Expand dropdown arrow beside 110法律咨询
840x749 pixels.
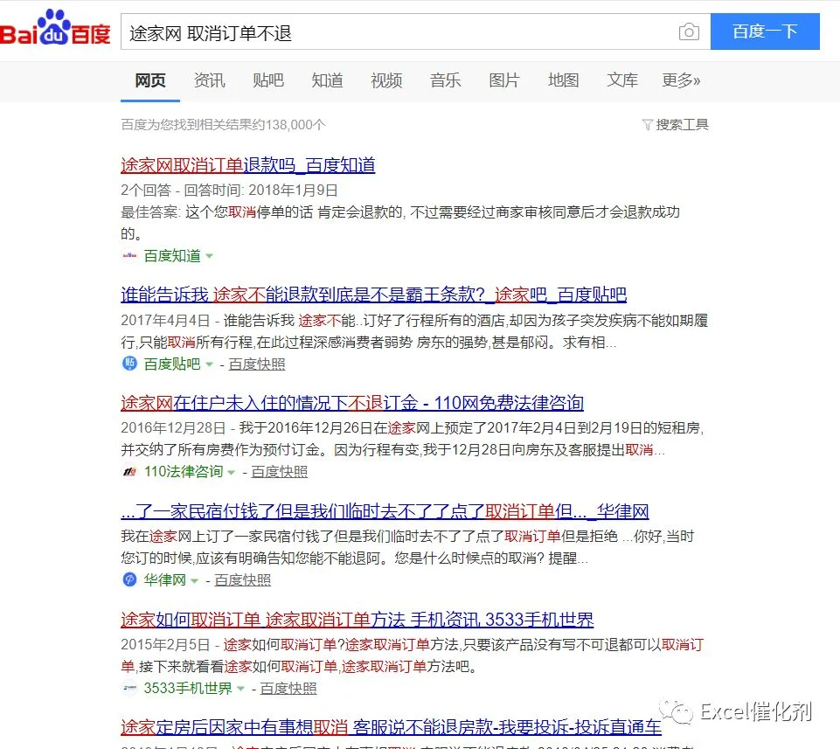(232, 473)
